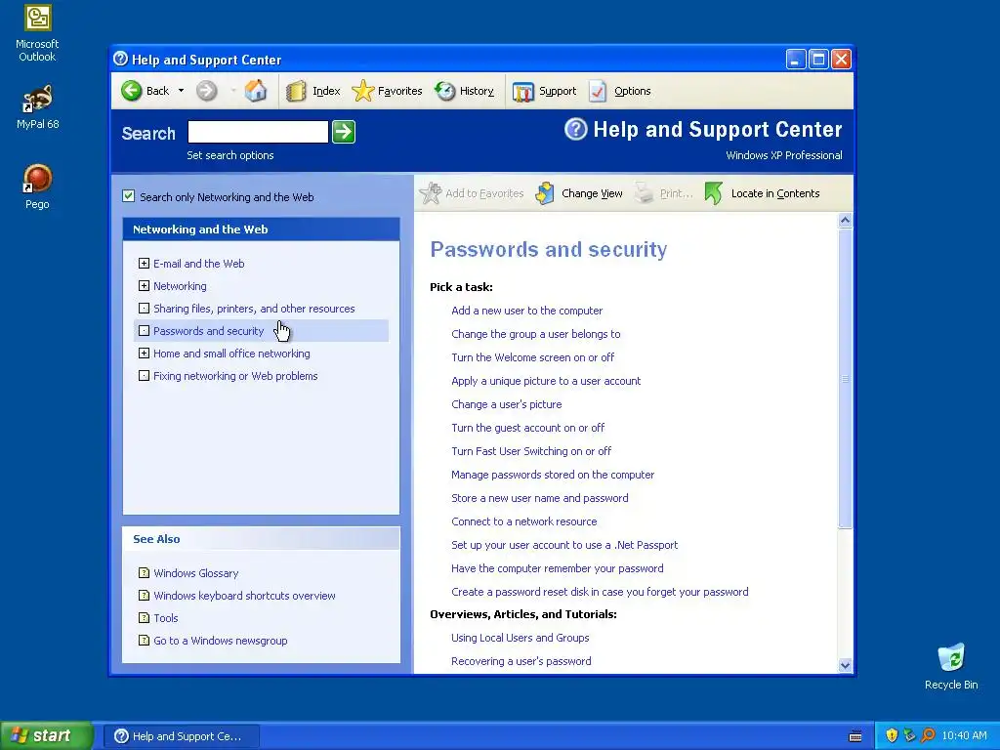Open the MyPal 68 desktop shortcut

tap(37, 107)
